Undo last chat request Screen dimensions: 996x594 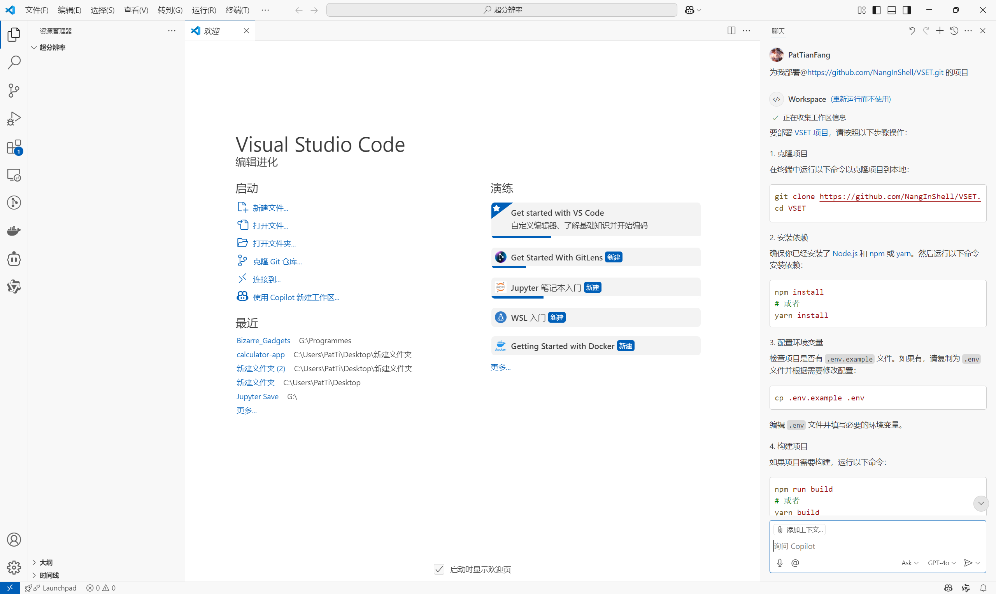click(x=912, y=31)
